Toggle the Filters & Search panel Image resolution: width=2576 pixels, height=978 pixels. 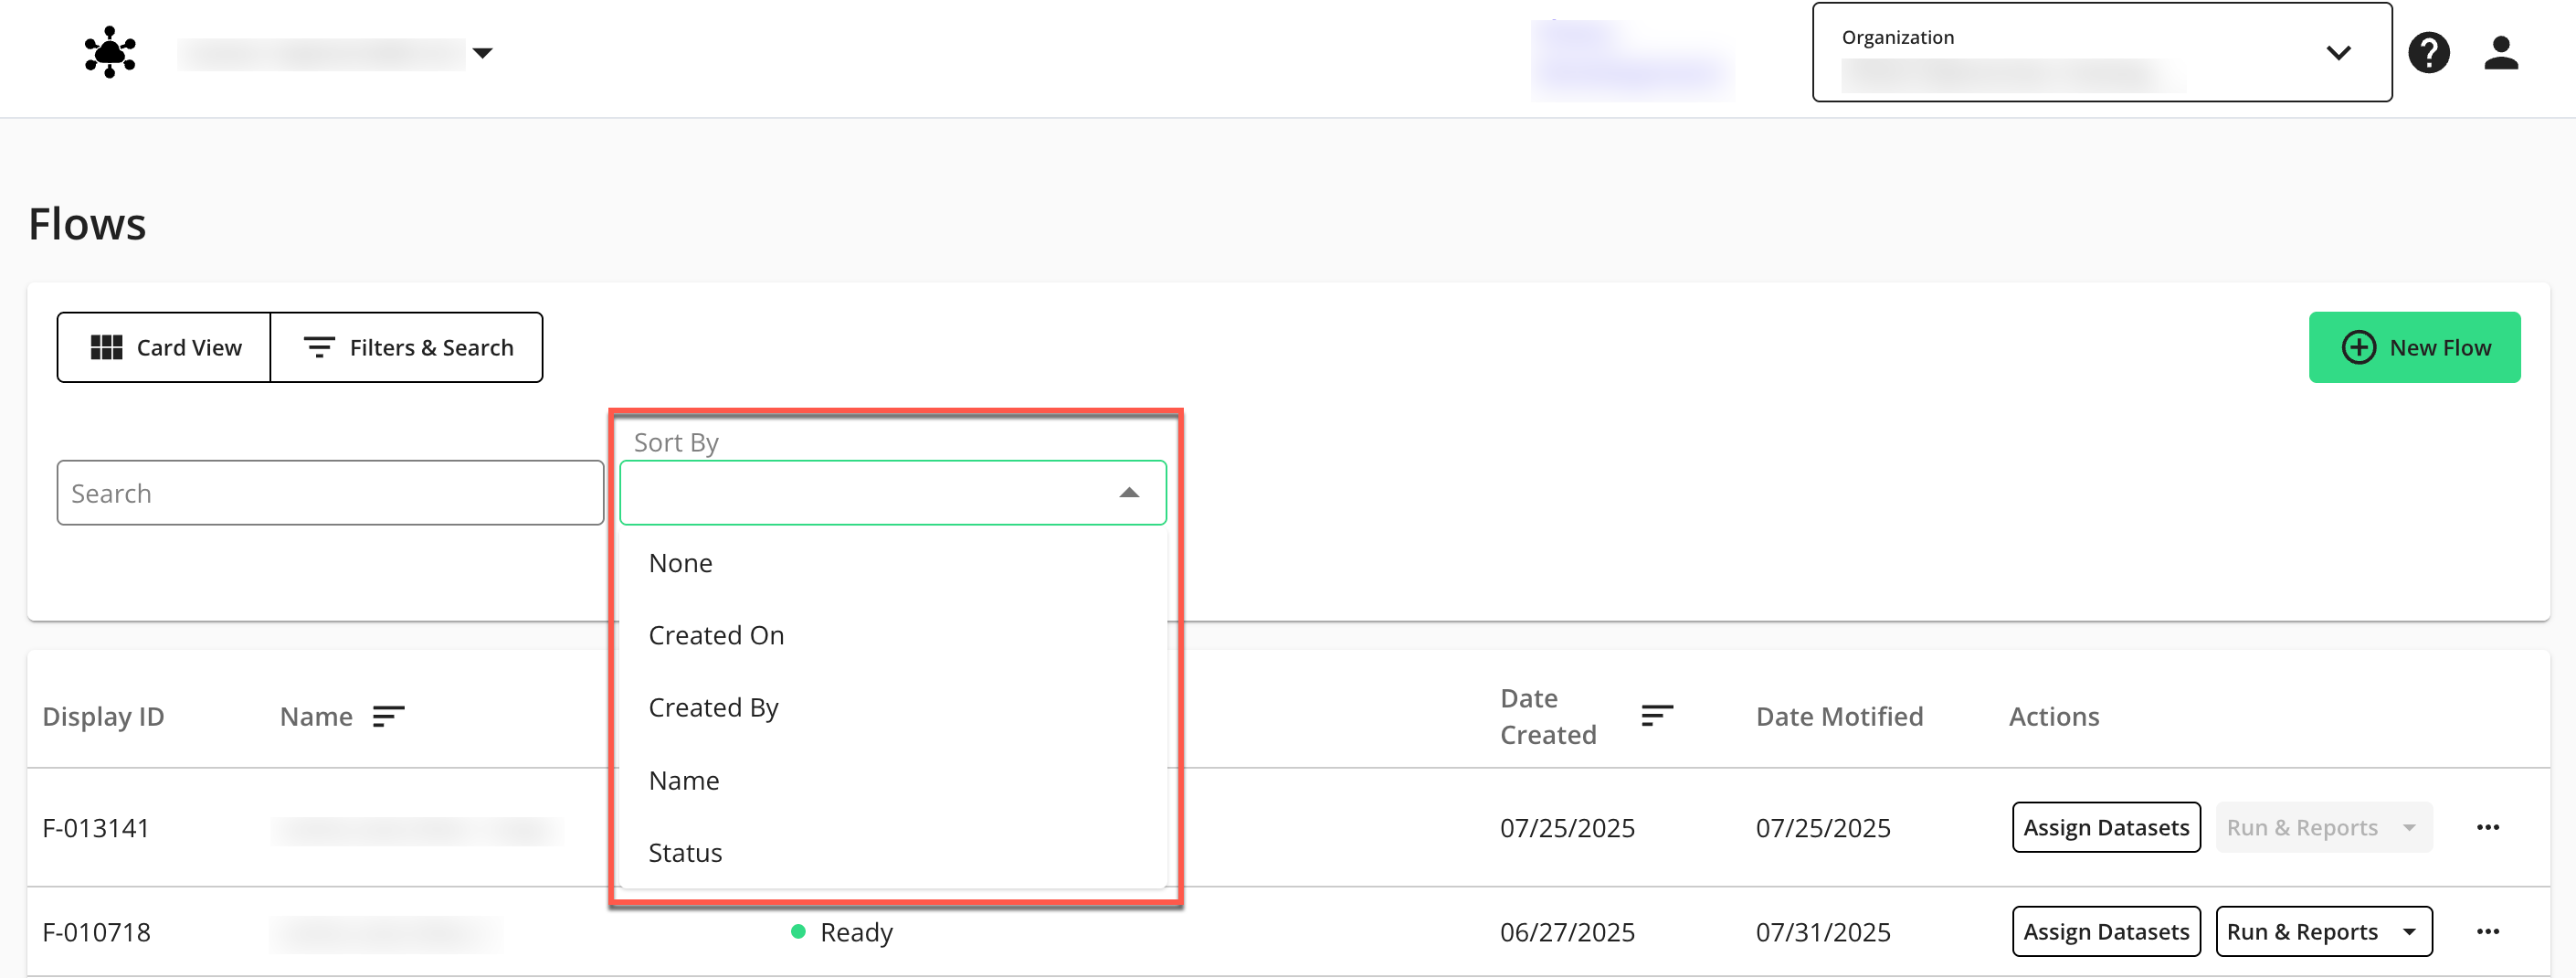pos(407,347)
